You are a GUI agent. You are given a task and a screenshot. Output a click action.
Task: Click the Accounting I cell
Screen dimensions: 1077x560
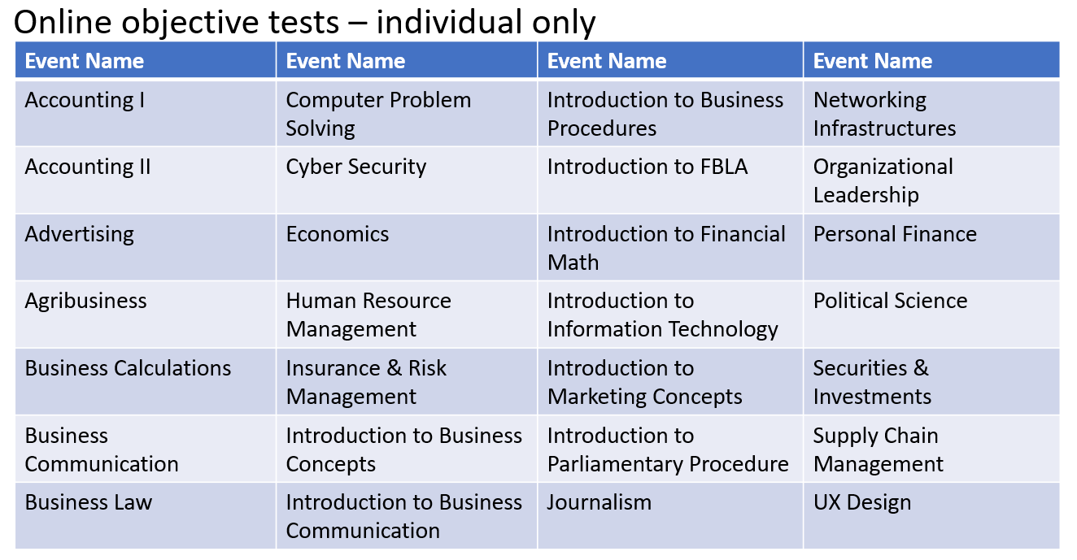pos(146,113)
